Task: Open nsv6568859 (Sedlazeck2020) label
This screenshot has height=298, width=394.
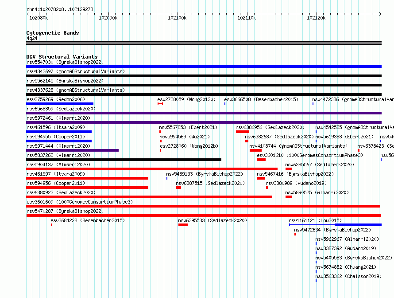Action: point(61,109)
